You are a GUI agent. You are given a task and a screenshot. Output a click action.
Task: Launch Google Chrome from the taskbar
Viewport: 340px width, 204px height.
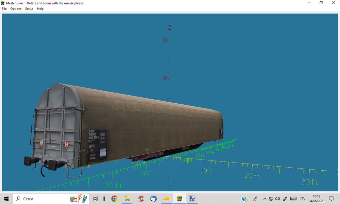pos(114,199)
